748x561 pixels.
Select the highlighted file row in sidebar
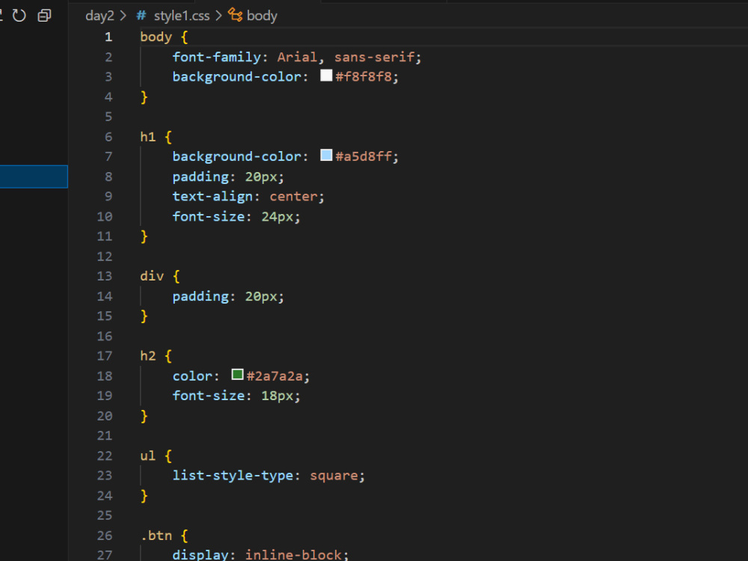(34, 177)
